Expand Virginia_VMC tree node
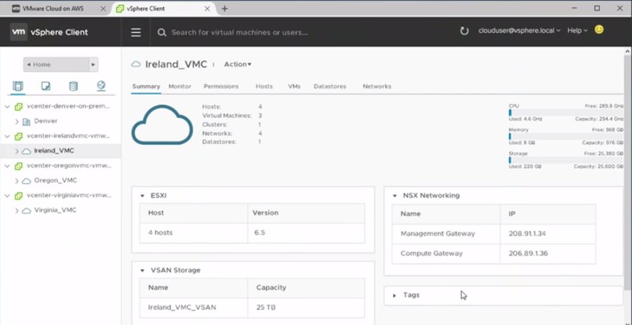The width and height of the screenshot is (632, 325). coord(17,211)
